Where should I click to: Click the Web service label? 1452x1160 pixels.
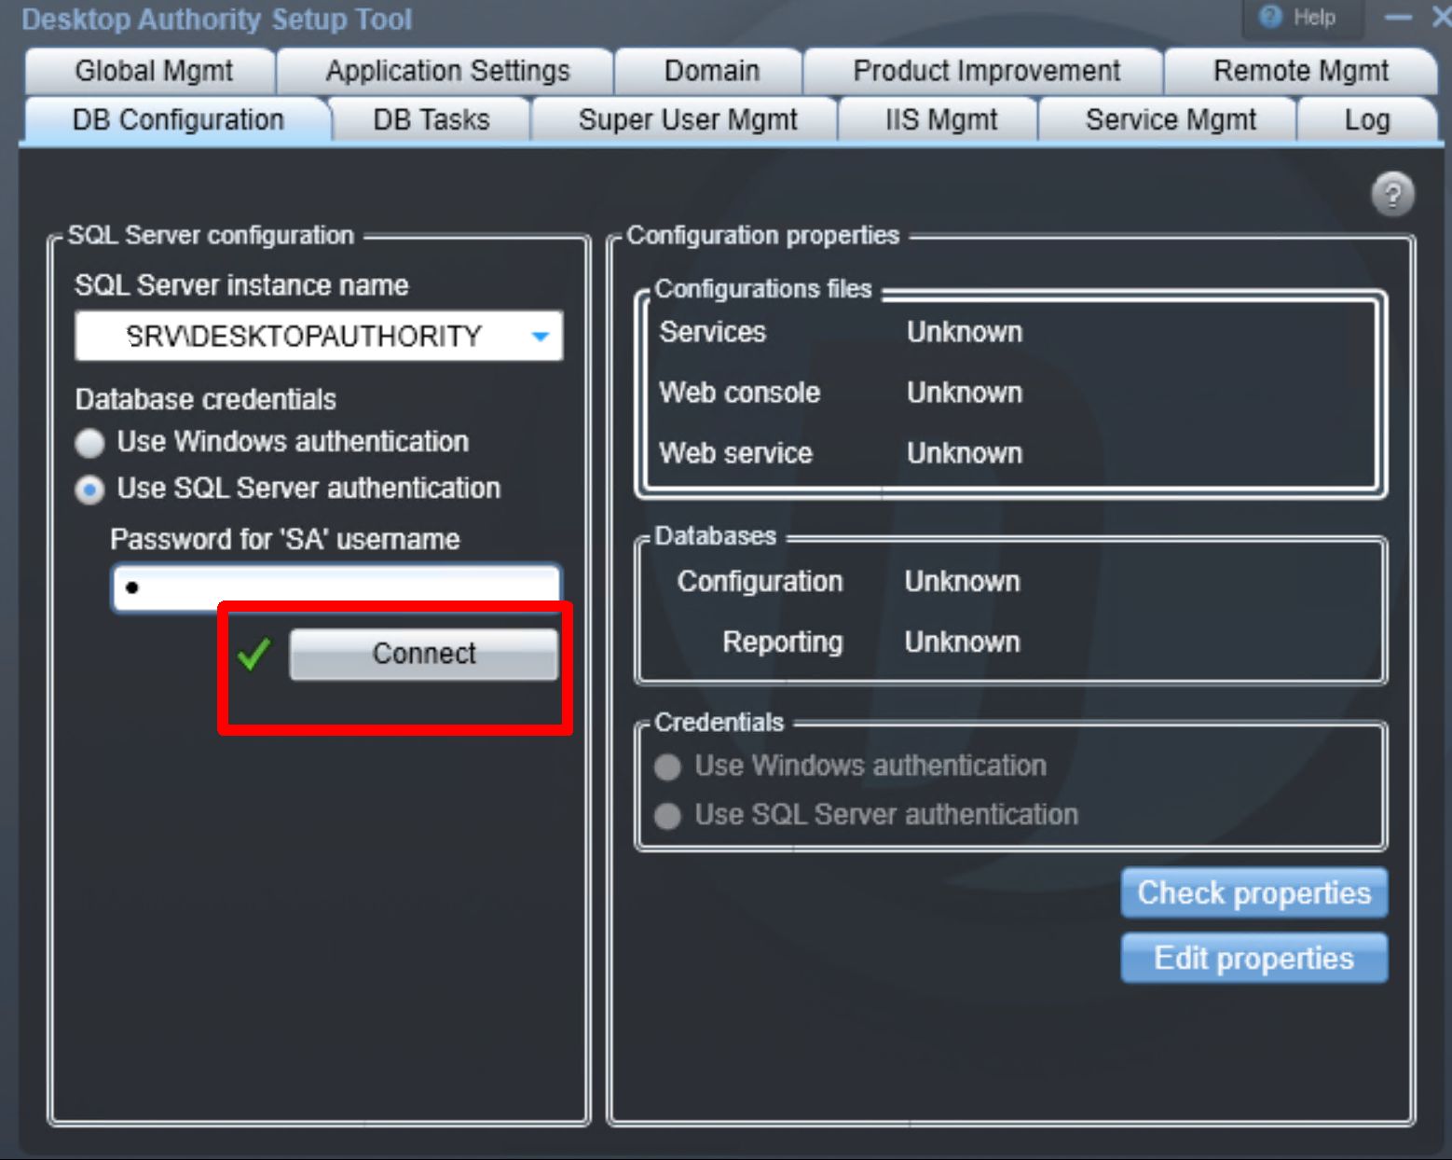[735, 453]
